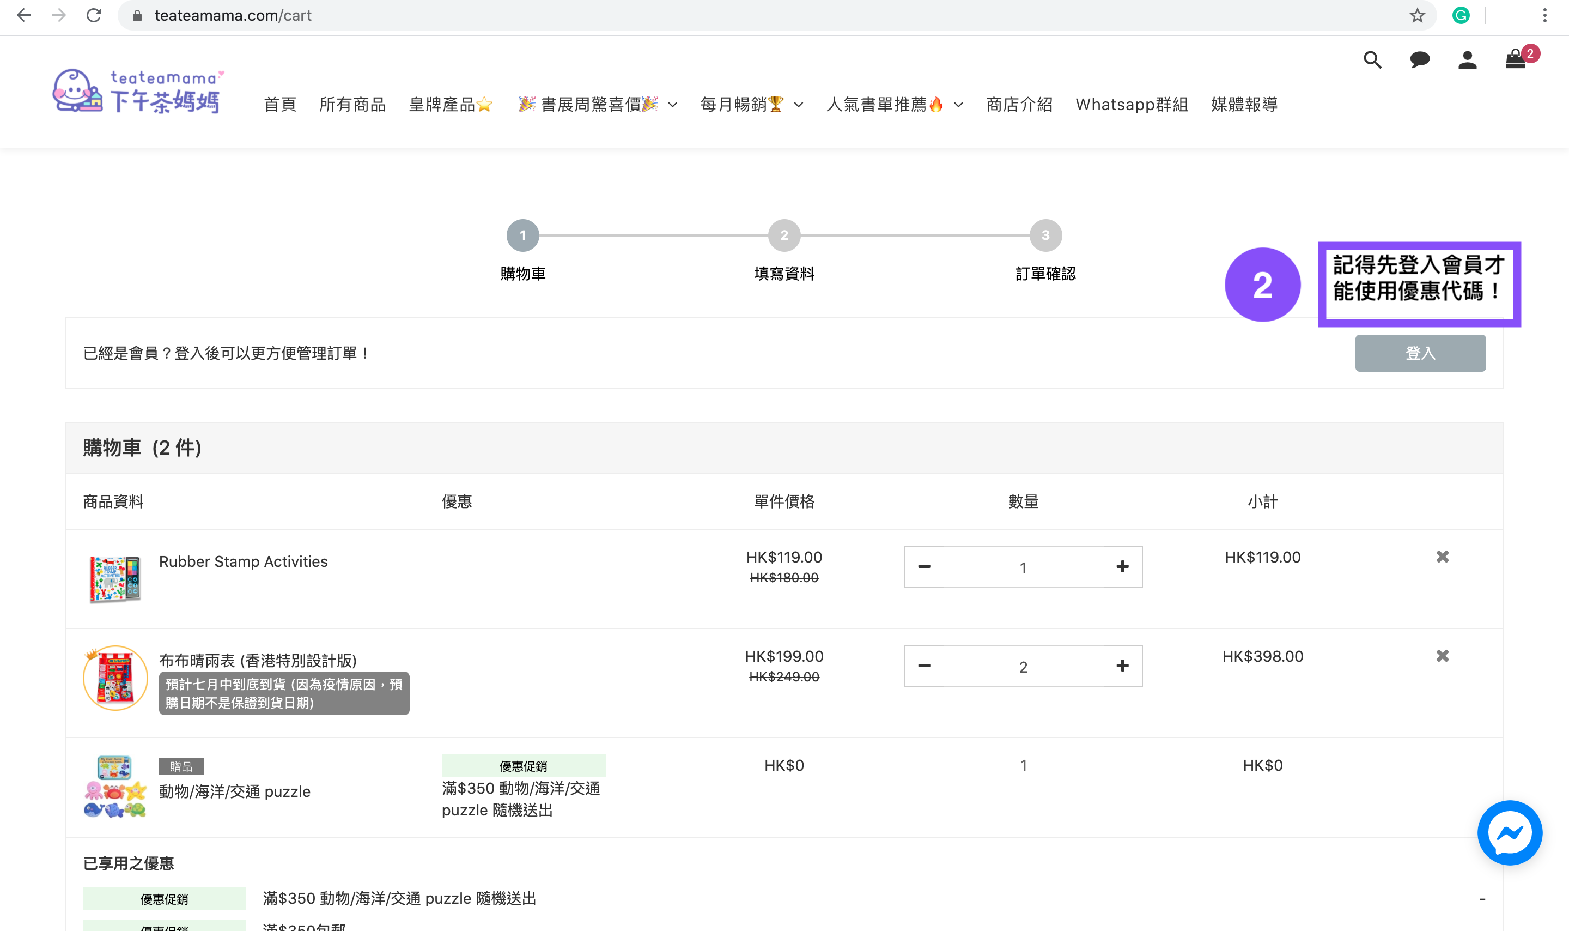Viewport: 1569px width, 931px height.
Task: Remove 布布晴雨表 item from cart
Action: [1443, 656]
